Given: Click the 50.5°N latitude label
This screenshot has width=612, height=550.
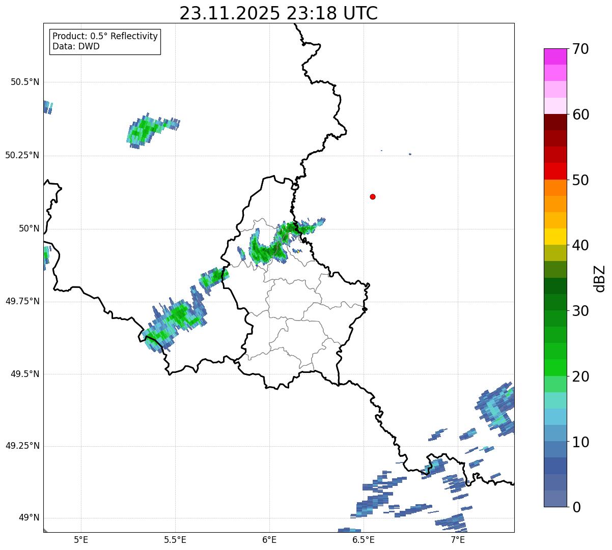Looking at the screenshot, I should 25,82.
